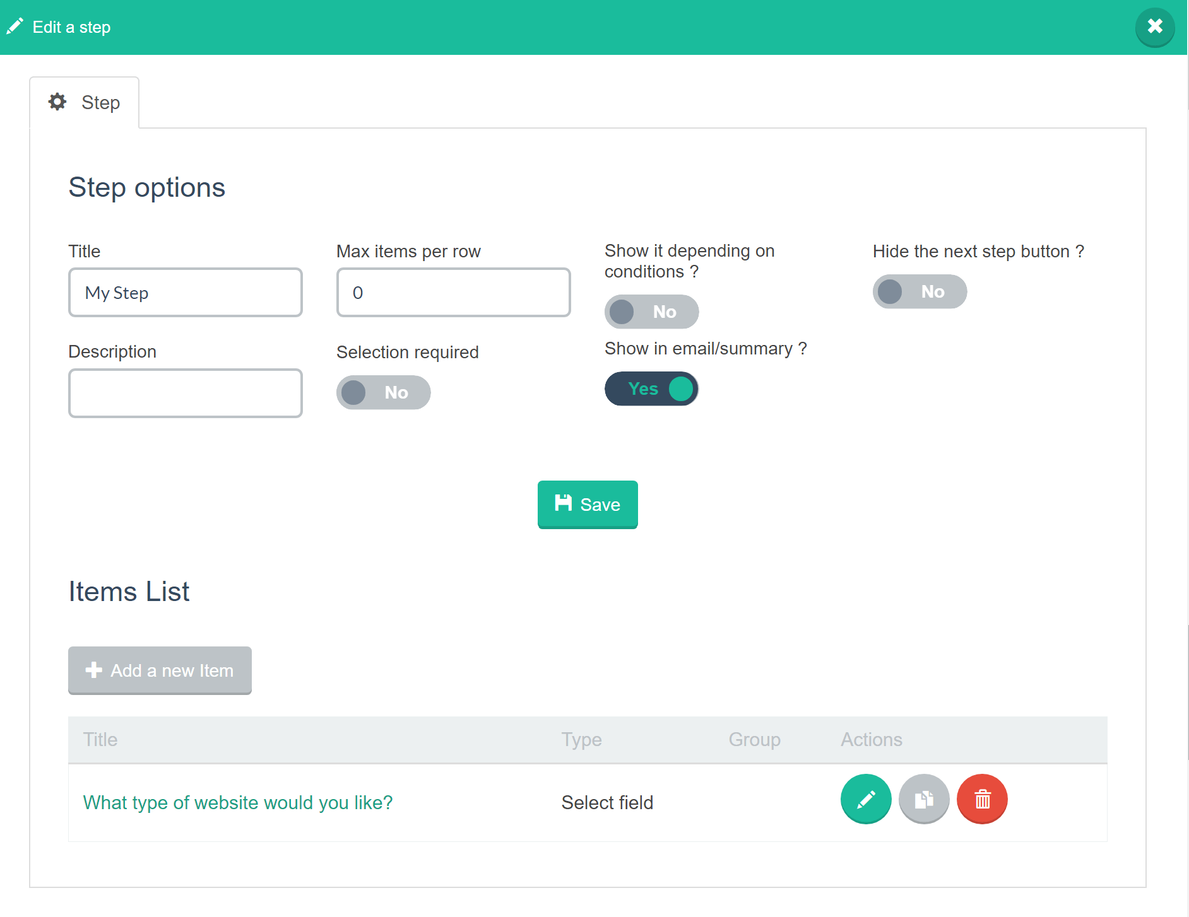
Task: Disable Show in email/summary
Action: coord(652,388)
